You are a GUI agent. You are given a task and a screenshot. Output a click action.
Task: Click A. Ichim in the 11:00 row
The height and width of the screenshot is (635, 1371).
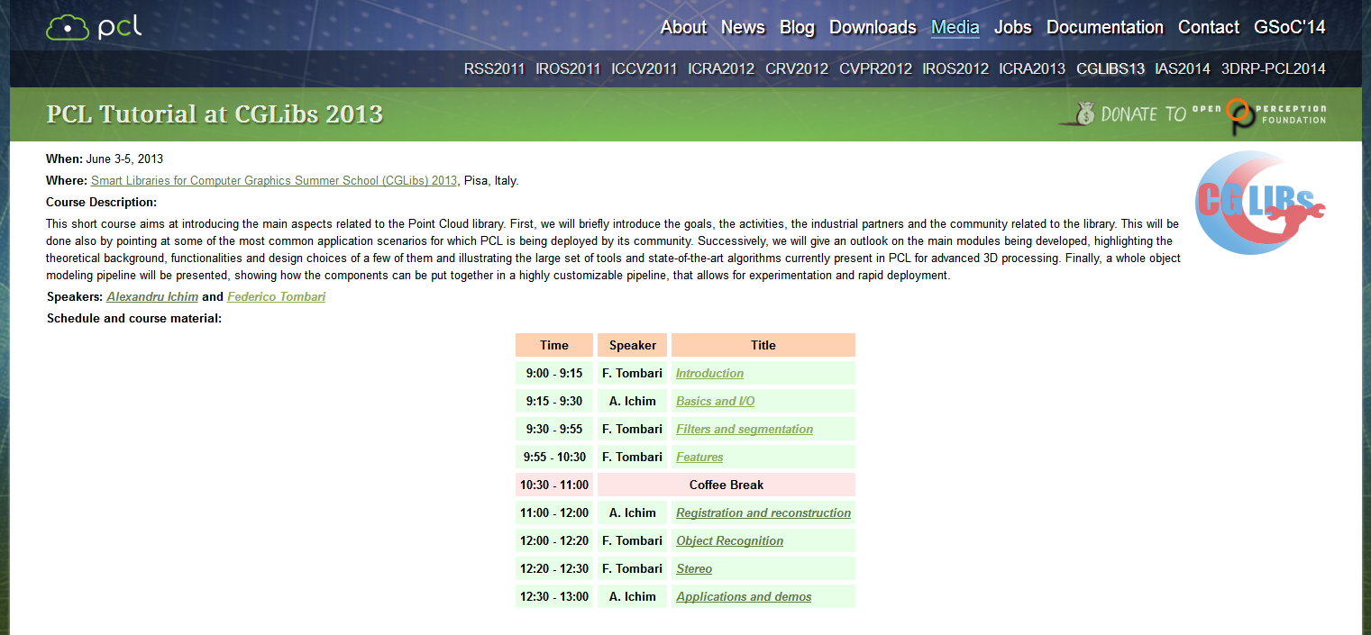coord(632,513)
